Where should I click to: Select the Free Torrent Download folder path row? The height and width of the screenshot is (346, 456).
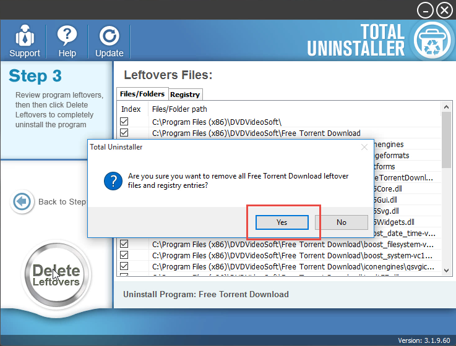coord(256,133)
